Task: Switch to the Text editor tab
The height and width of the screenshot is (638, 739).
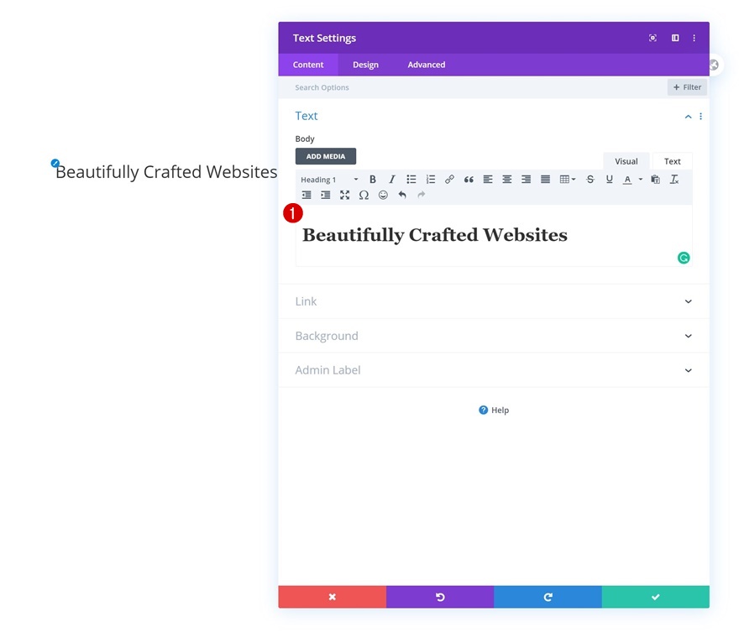Action: tap(672, 161)
